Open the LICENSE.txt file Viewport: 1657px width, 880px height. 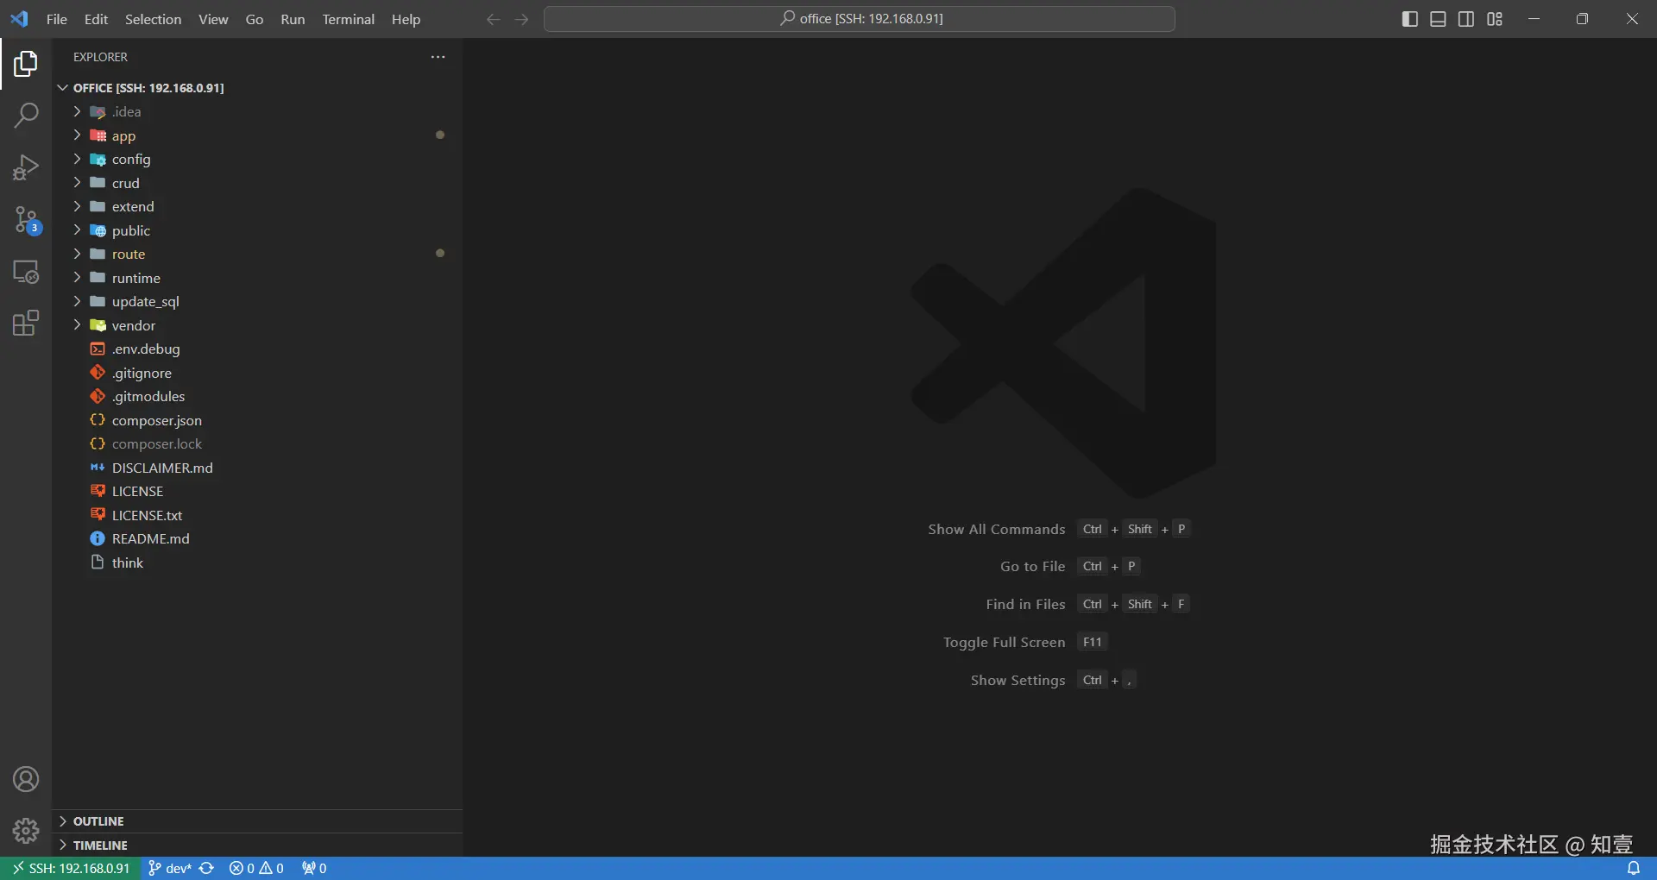point(257,515)
